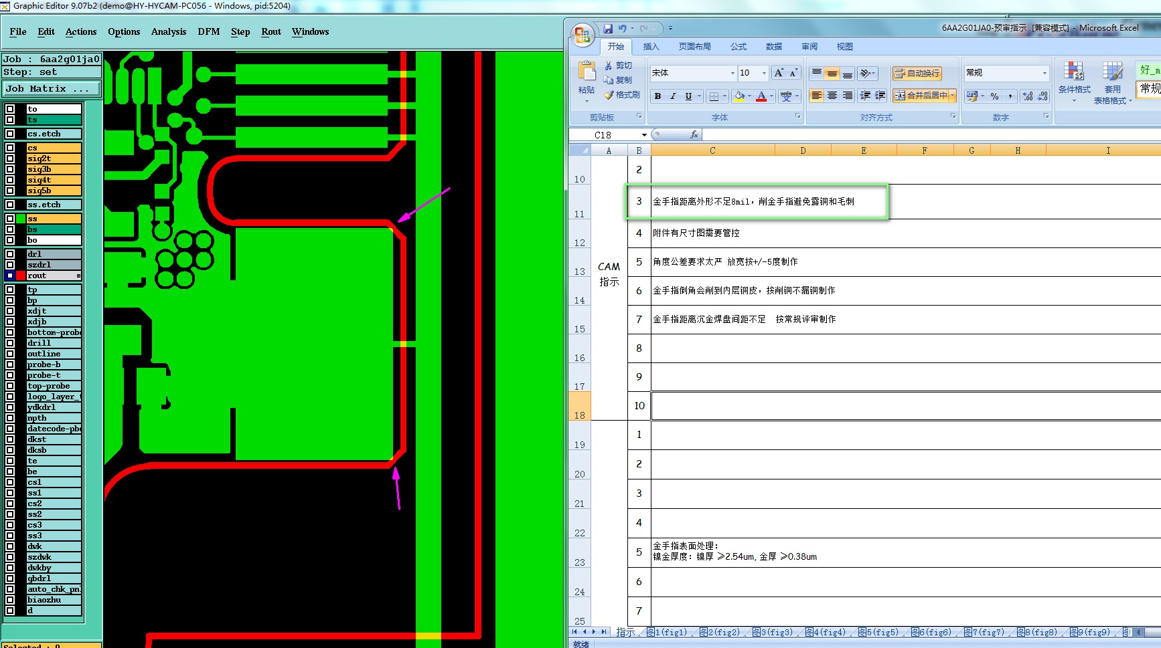Apply underline formatting
The image size is (1161, 648).
[688, 96]
